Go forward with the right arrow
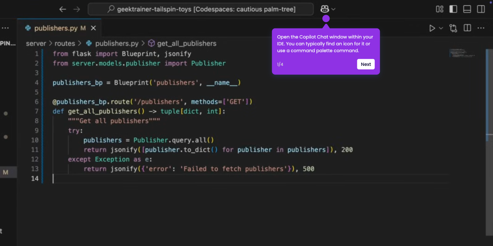 point(77,9)
